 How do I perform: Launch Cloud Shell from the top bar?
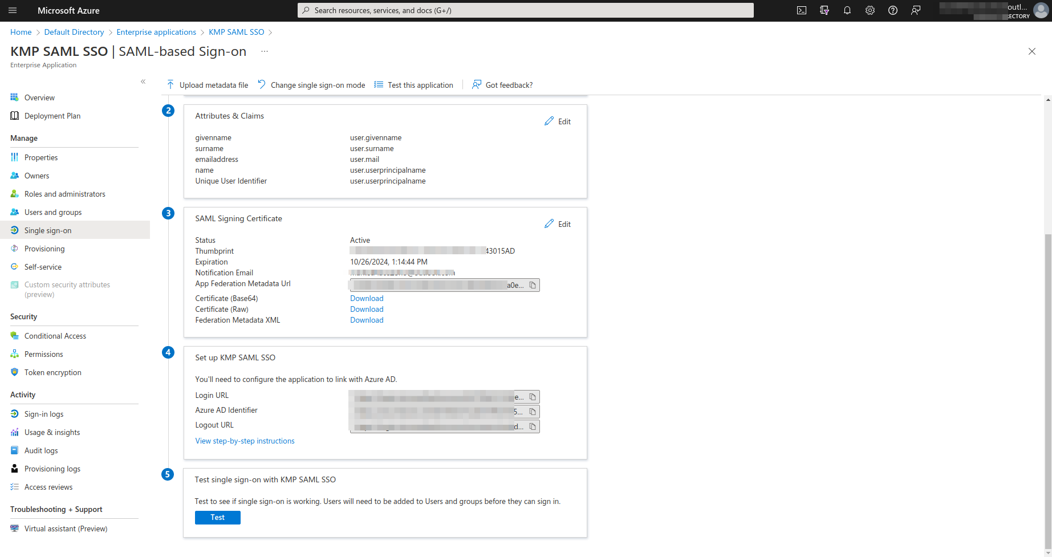click(802, 10)
